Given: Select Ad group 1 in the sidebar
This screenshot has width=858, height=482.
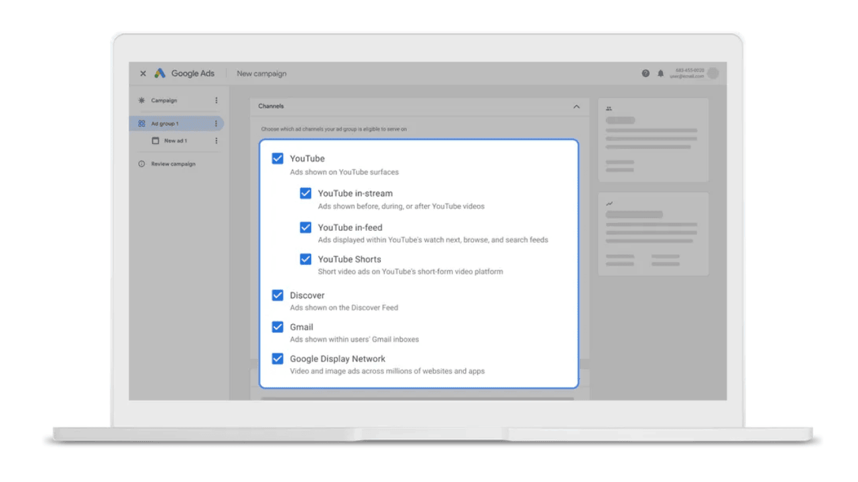Looking at the screenshot, I should coord(165,124).
